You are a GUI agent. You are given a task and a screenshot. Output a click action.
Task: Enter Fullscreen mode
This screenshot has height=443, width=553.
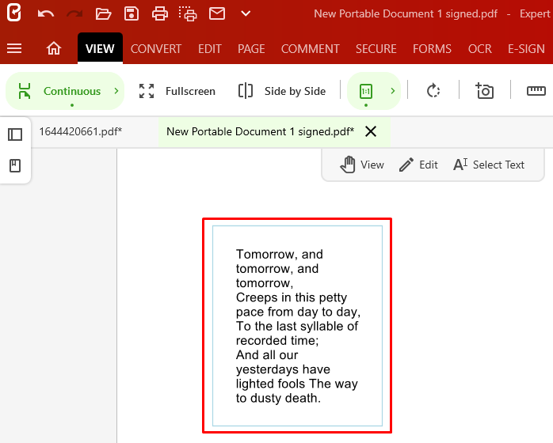coord(177,91)
